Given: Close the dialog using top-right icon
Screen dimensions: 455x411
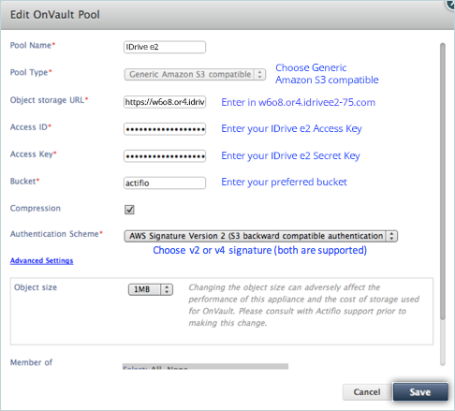Looking at the screenshot, I should click(x=450, y=5).
